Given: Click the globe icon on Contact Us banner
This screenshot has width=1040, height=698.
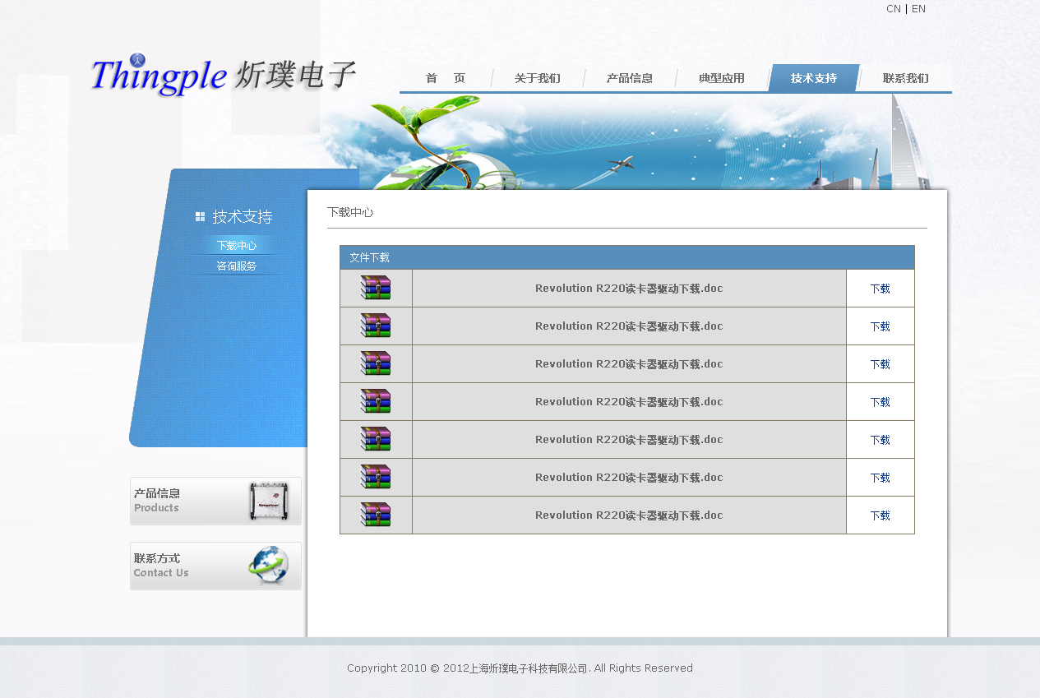Looking at the screenshot, I should [268, 566].
